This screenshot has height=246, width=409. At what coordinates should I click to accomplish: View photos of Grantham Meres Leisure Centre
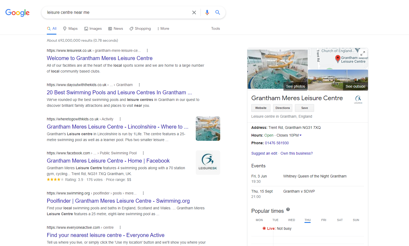pyautogui.click(x=277, y=69)
